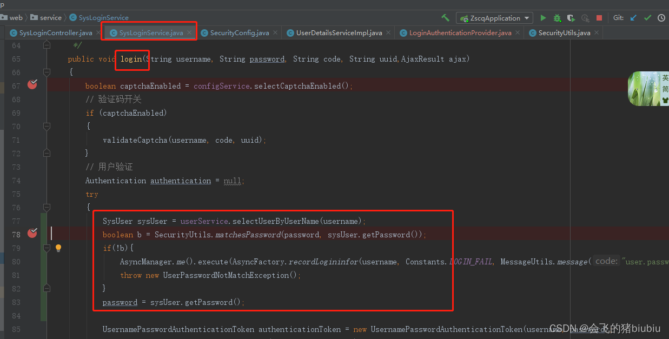Click the change marker icon on line 67 gutter
This screenshot has height=339, width=669.
32,84
